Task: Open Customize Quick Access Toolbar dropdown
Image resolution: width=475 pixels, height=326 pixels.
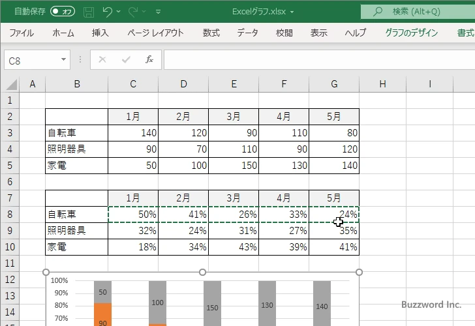Action: (158, 12)
